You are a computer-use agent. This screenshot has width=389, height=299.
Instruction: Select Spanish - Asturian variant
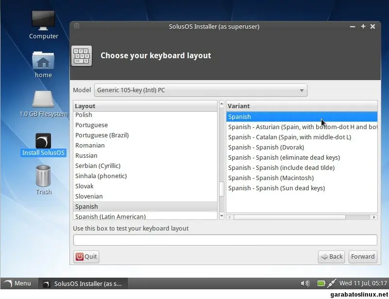(x=302, y=127)
